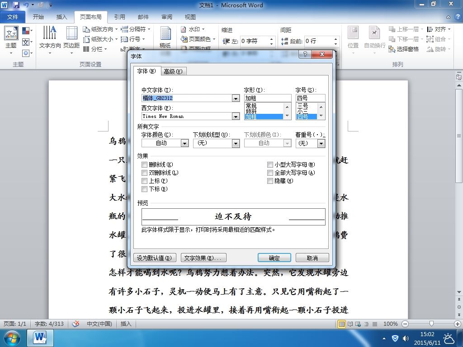Switch to Home (开始) ribbon tab
Viewport: 463px width, 347px height.
[x=38, y=17]
